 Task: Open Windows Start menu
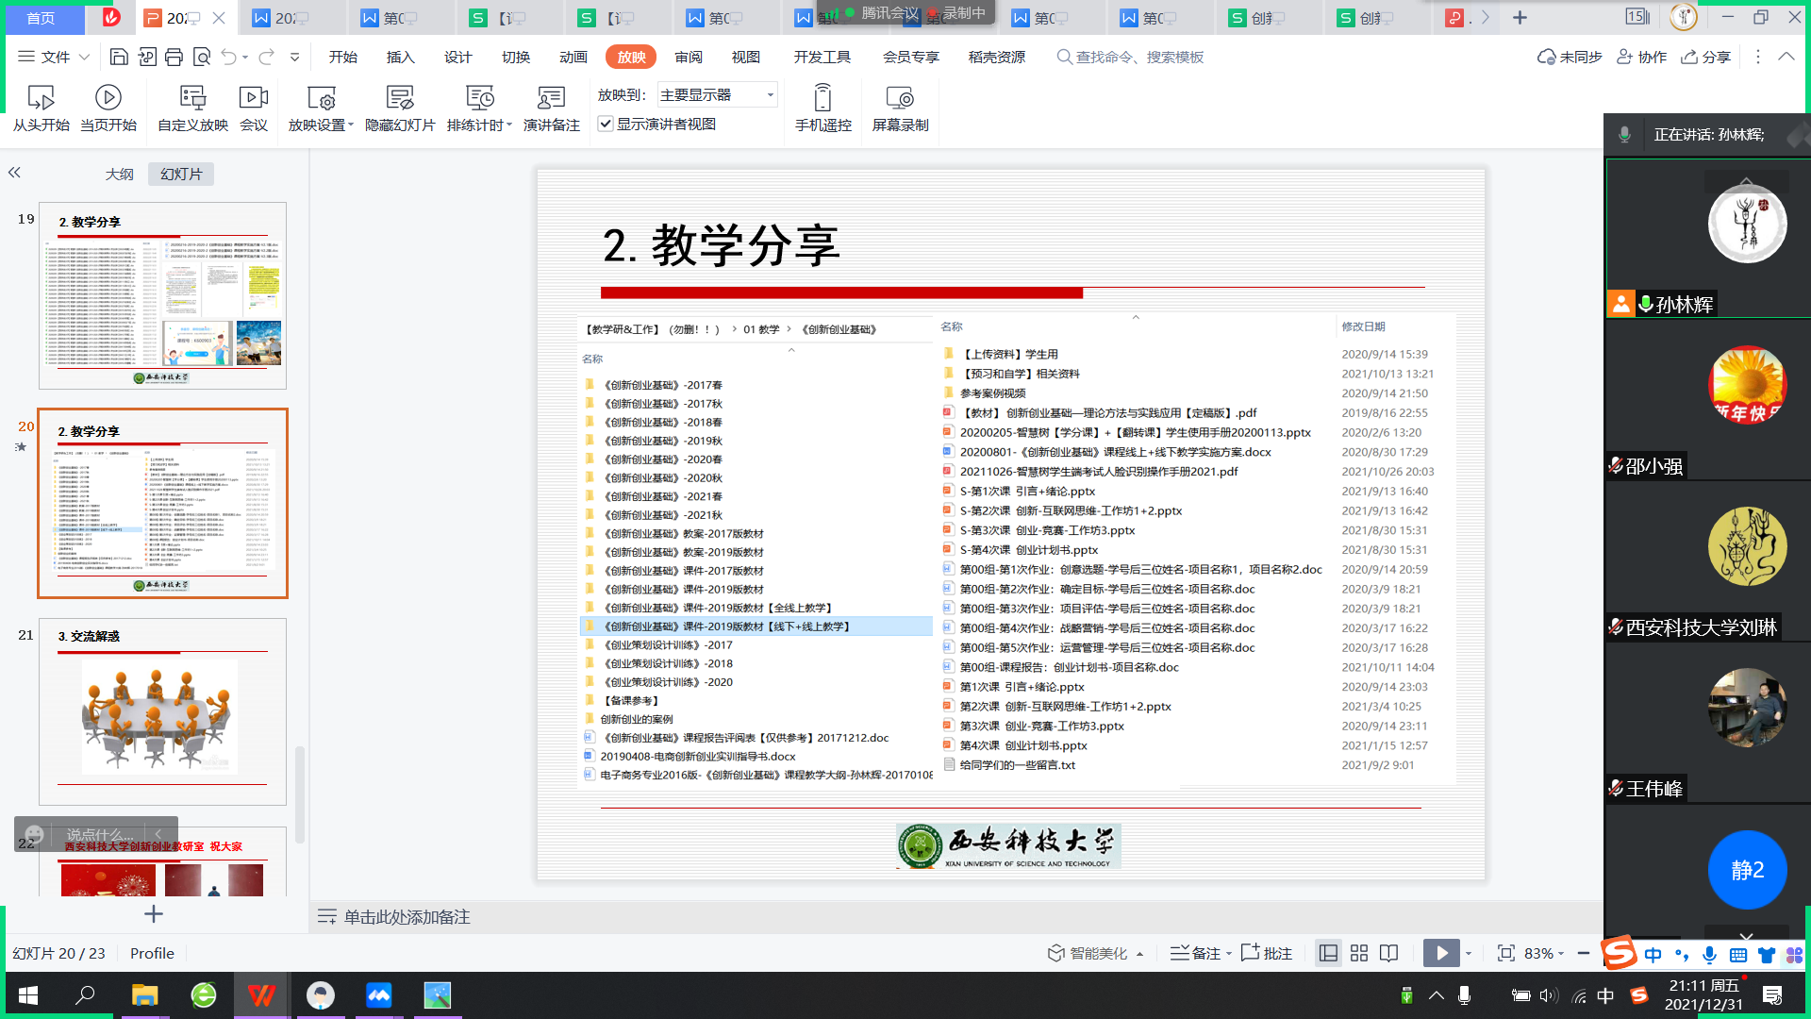click(28, 995)
